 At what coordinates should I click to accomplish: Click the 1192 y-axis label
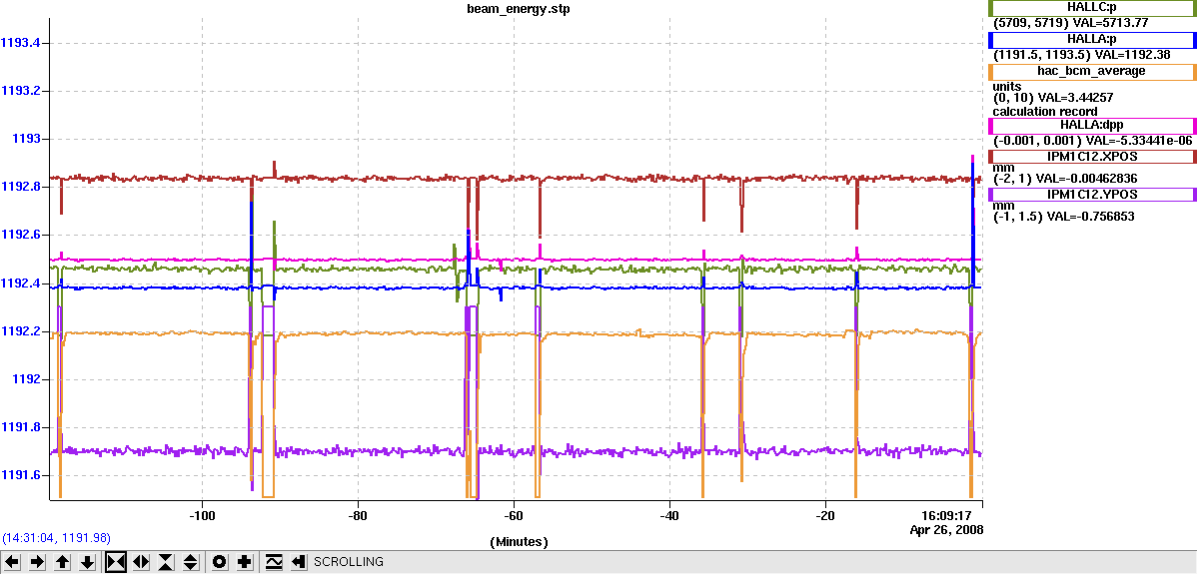point(26,379)
